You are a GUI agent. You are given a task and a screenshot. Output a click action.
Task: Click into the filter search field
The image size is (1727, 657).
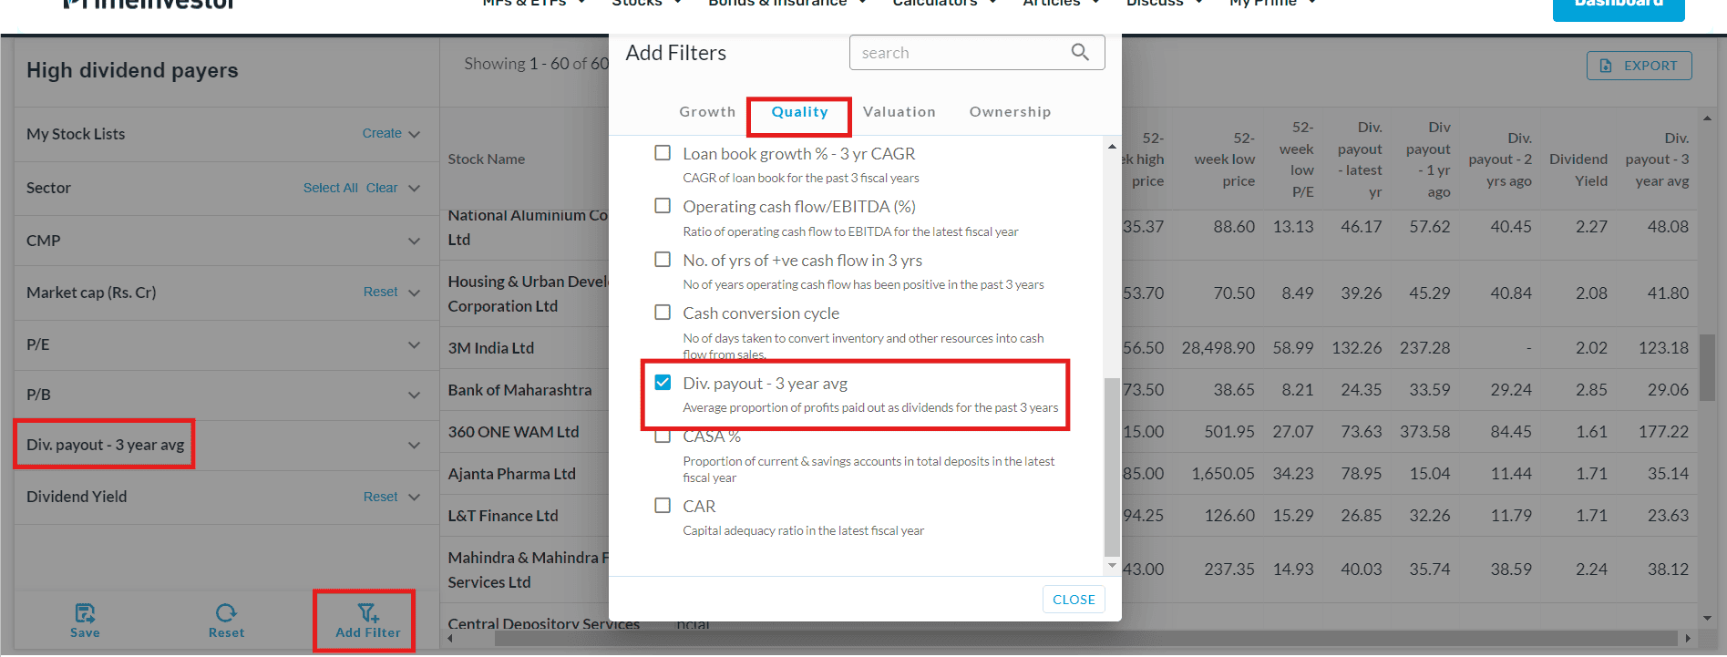coord(957,53)
